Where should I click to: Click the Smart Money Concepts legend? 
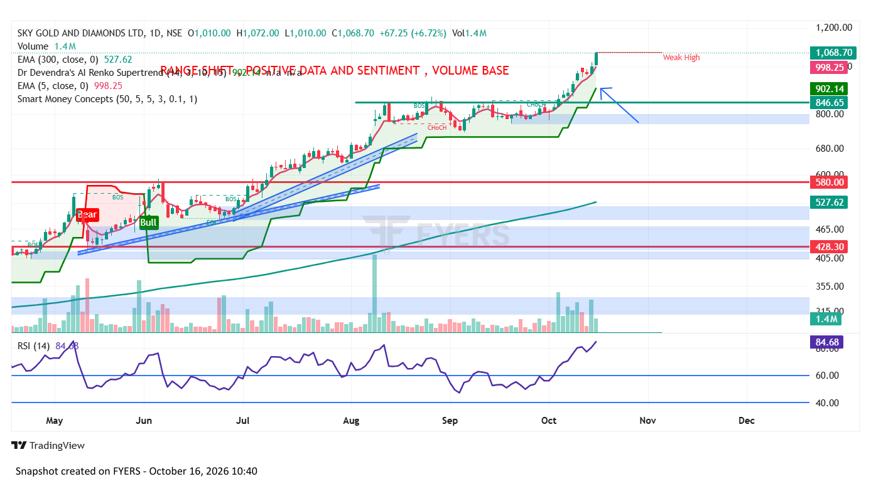click(107, 99)
